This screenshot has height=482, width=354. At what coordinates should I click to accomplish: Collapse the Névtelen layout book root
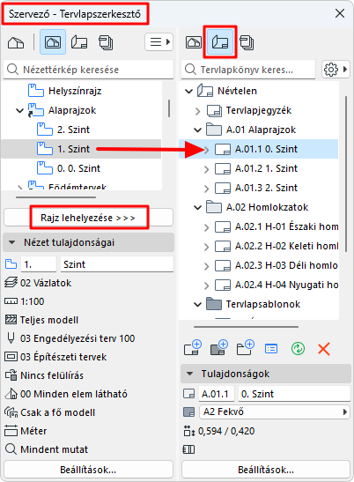click(x=188, y=92)
